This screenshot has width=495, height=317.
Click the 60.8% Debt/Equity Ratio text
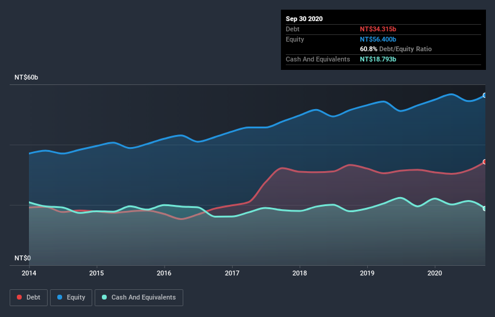click(x=396, y=49)
